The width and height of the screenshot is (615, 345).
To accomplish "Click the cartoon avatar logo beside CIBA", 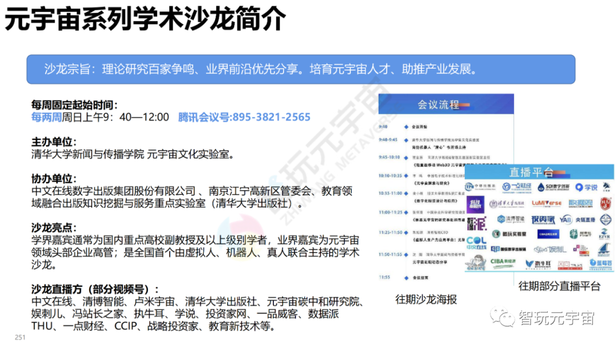I will tap(475, 263).
